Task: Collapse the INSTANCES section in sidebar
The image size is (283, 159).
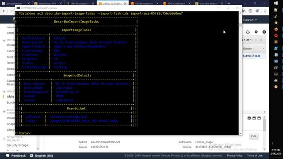Action: 4,40
